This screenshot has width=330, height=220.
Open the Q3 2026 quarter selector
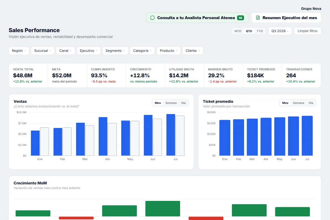[x=280, y=31]
